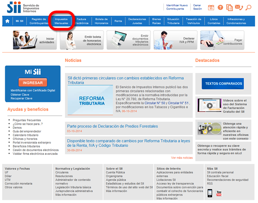Click the search magnifier icon
This screenshot has height=203, width=258.
coord(249,8)
